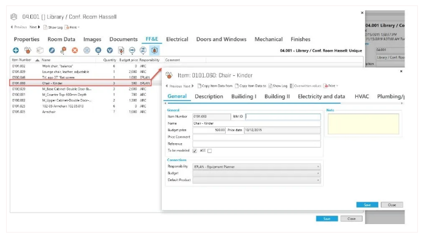Open the Responsibility dropdown
This screenshot has width=424, height=235.
(257, 167)
